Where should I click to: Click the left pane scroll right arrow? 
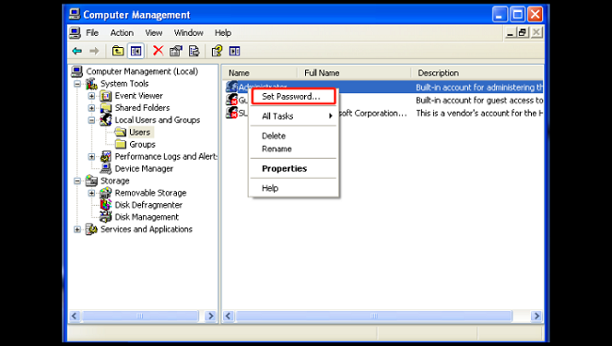[x=211, y=316]
